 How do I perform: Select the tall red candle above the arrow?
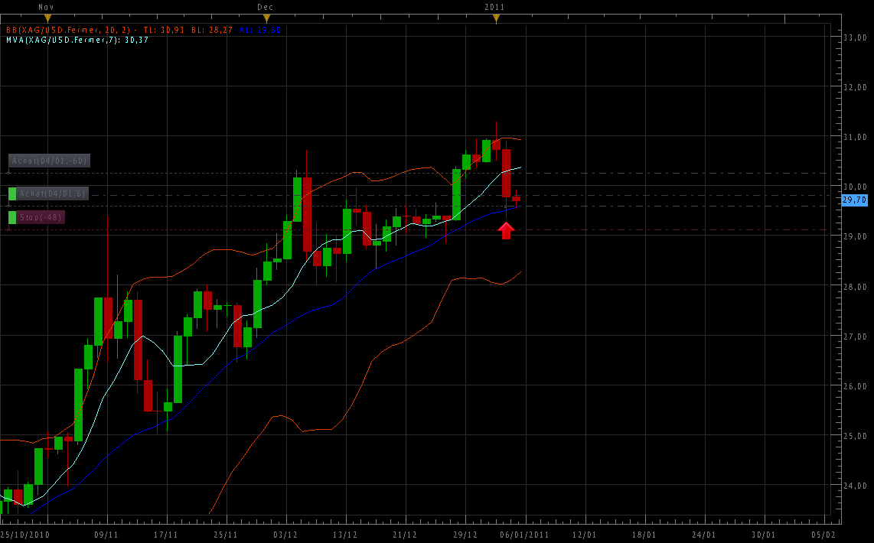click(506, 173)
